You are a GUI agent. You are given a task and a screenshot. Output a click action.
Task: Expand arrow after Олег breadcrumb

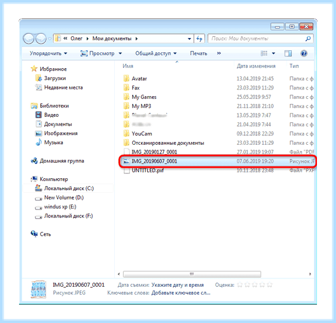pos(87,39)
